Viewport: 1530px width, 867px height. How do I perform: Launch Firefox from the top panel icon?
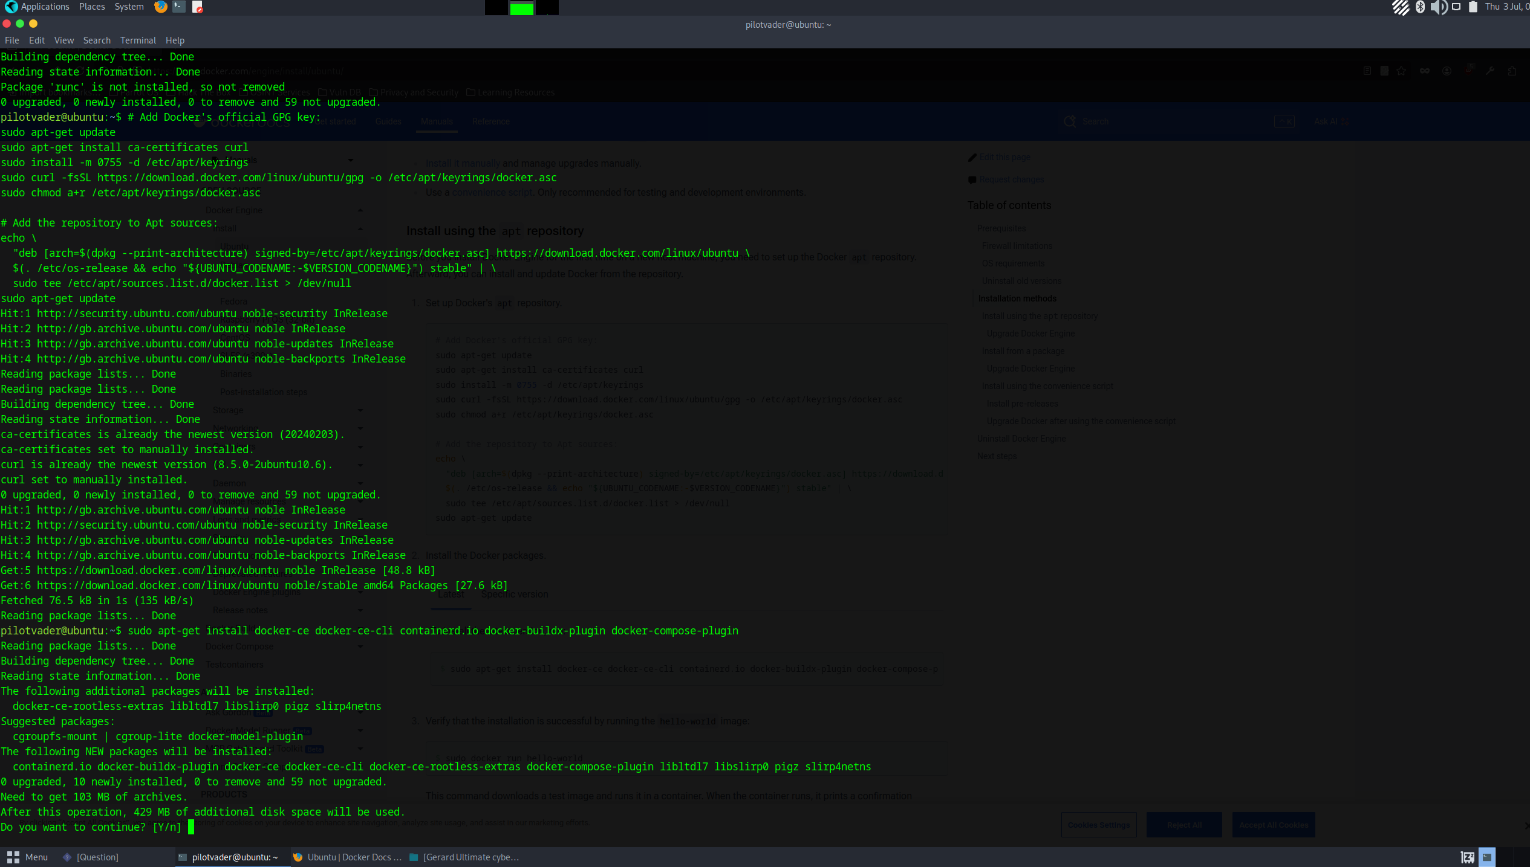coord(160,7)
